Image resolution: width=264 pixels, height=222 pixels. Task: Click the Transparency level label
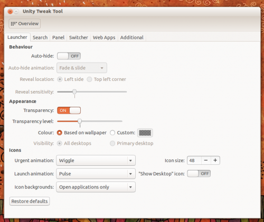coord(33,122)
